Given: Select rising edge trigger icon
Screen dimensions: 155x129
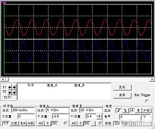Looking at the screenshot, I should pyautogui.click(x=119, y=110).
